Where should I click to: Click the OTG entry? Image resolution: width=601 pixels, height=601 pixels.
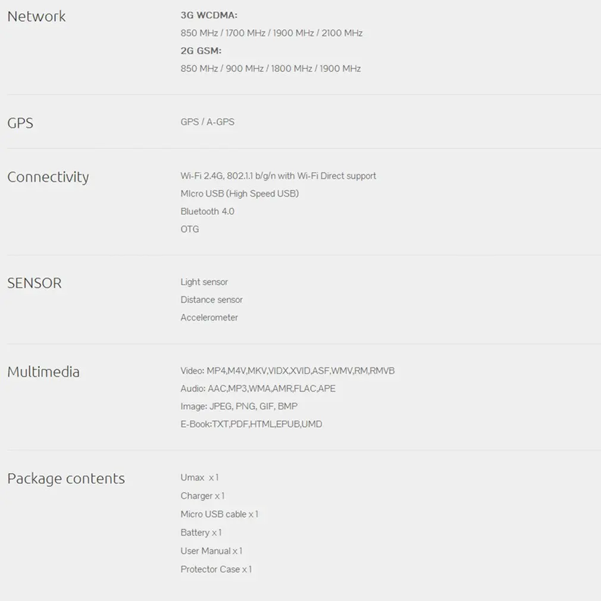[190, 229]
